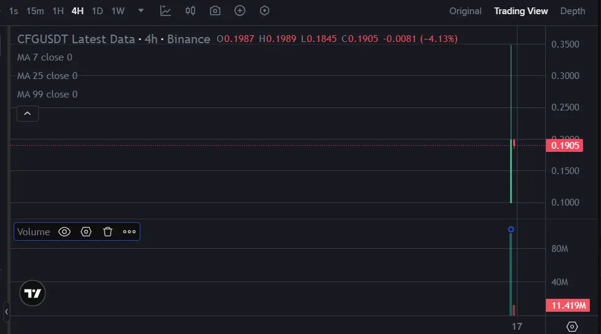601x334 pixels.
Task: Open Volume indicator settings icon
Action: (x=86, y=232)
